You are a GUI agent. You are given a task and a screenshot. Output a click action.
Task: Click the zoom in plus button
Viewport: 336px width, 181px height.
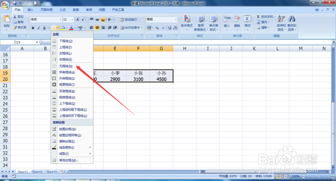pyautogui.click(x=332, y=176)
